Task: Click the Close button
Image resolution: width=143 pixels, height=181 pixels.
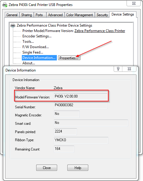Action: point(47,168)
